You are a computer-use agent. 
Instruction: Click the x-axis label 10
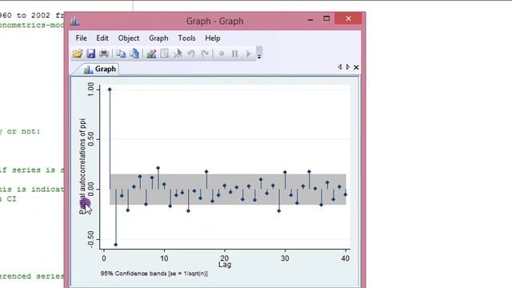click(164, 258)
